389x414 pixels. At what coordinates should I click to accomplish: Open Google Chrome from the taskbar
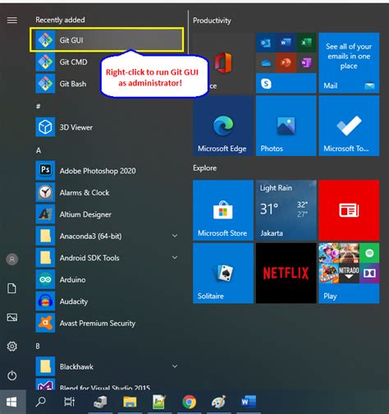[189, 402]
